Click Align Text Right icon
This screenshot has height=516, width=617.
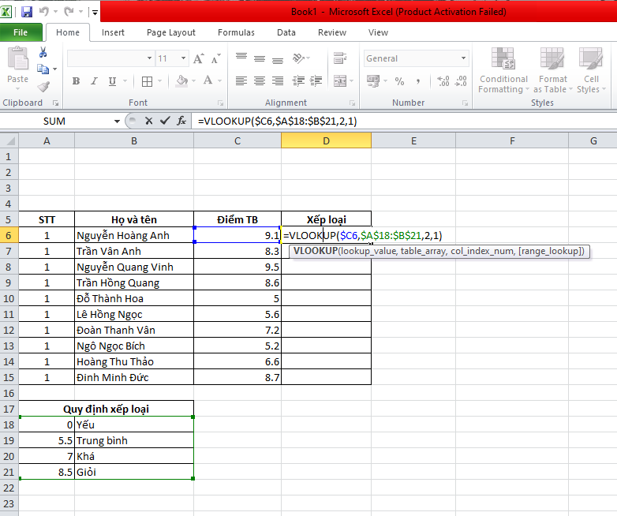click(278, 81)
